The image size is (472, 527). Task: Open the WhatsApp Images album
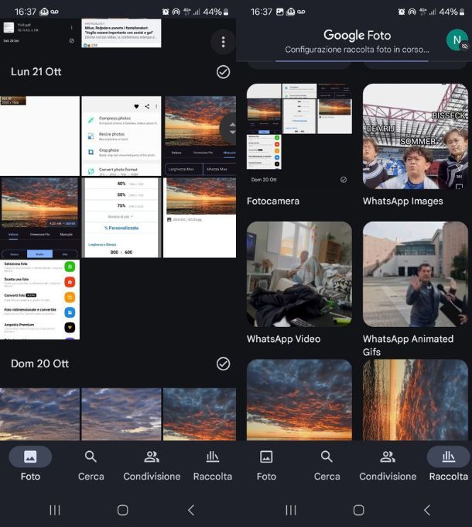415,136
